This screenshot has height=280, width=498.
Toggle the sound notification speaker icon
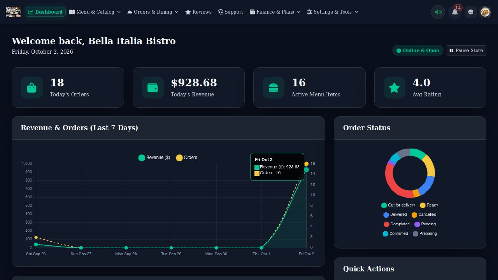pos(438,12)
